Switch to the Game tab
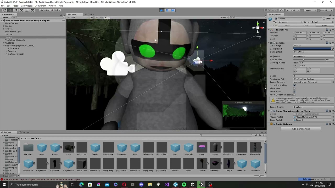 pyautogui.click(x=89, y=15)
